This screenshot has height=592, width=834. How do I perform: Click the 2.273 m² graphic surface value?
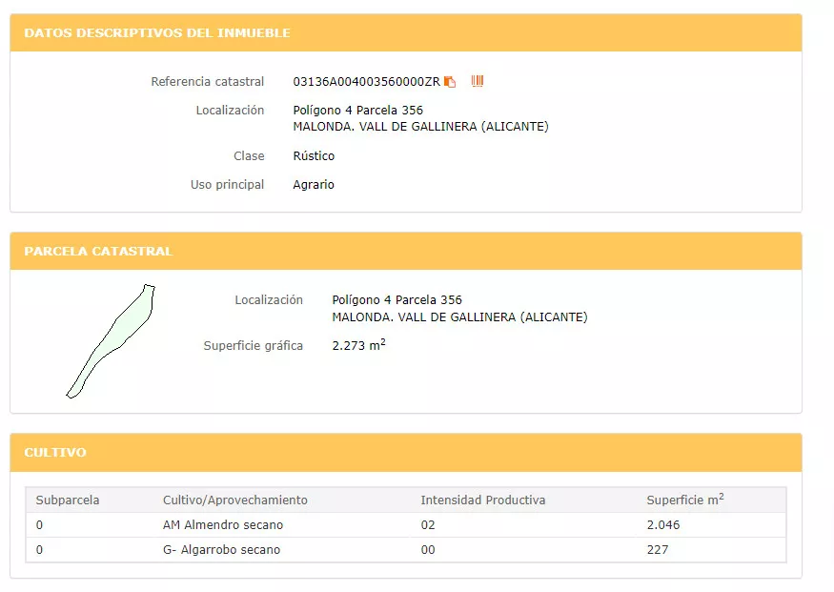tap(358, 346)
